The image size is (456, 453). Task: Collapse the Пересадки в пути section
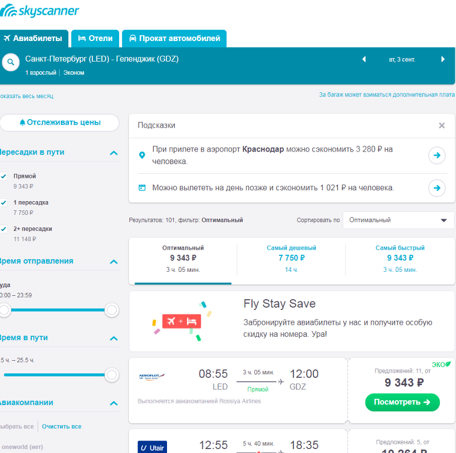(x=113, y=153)
